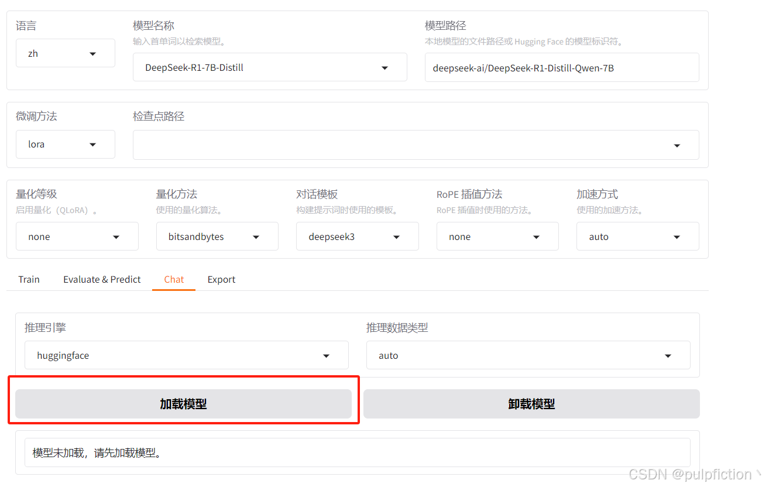Click the 模型路径 input field
Screen dimensions: 769x487
click(x=562, y=67)
